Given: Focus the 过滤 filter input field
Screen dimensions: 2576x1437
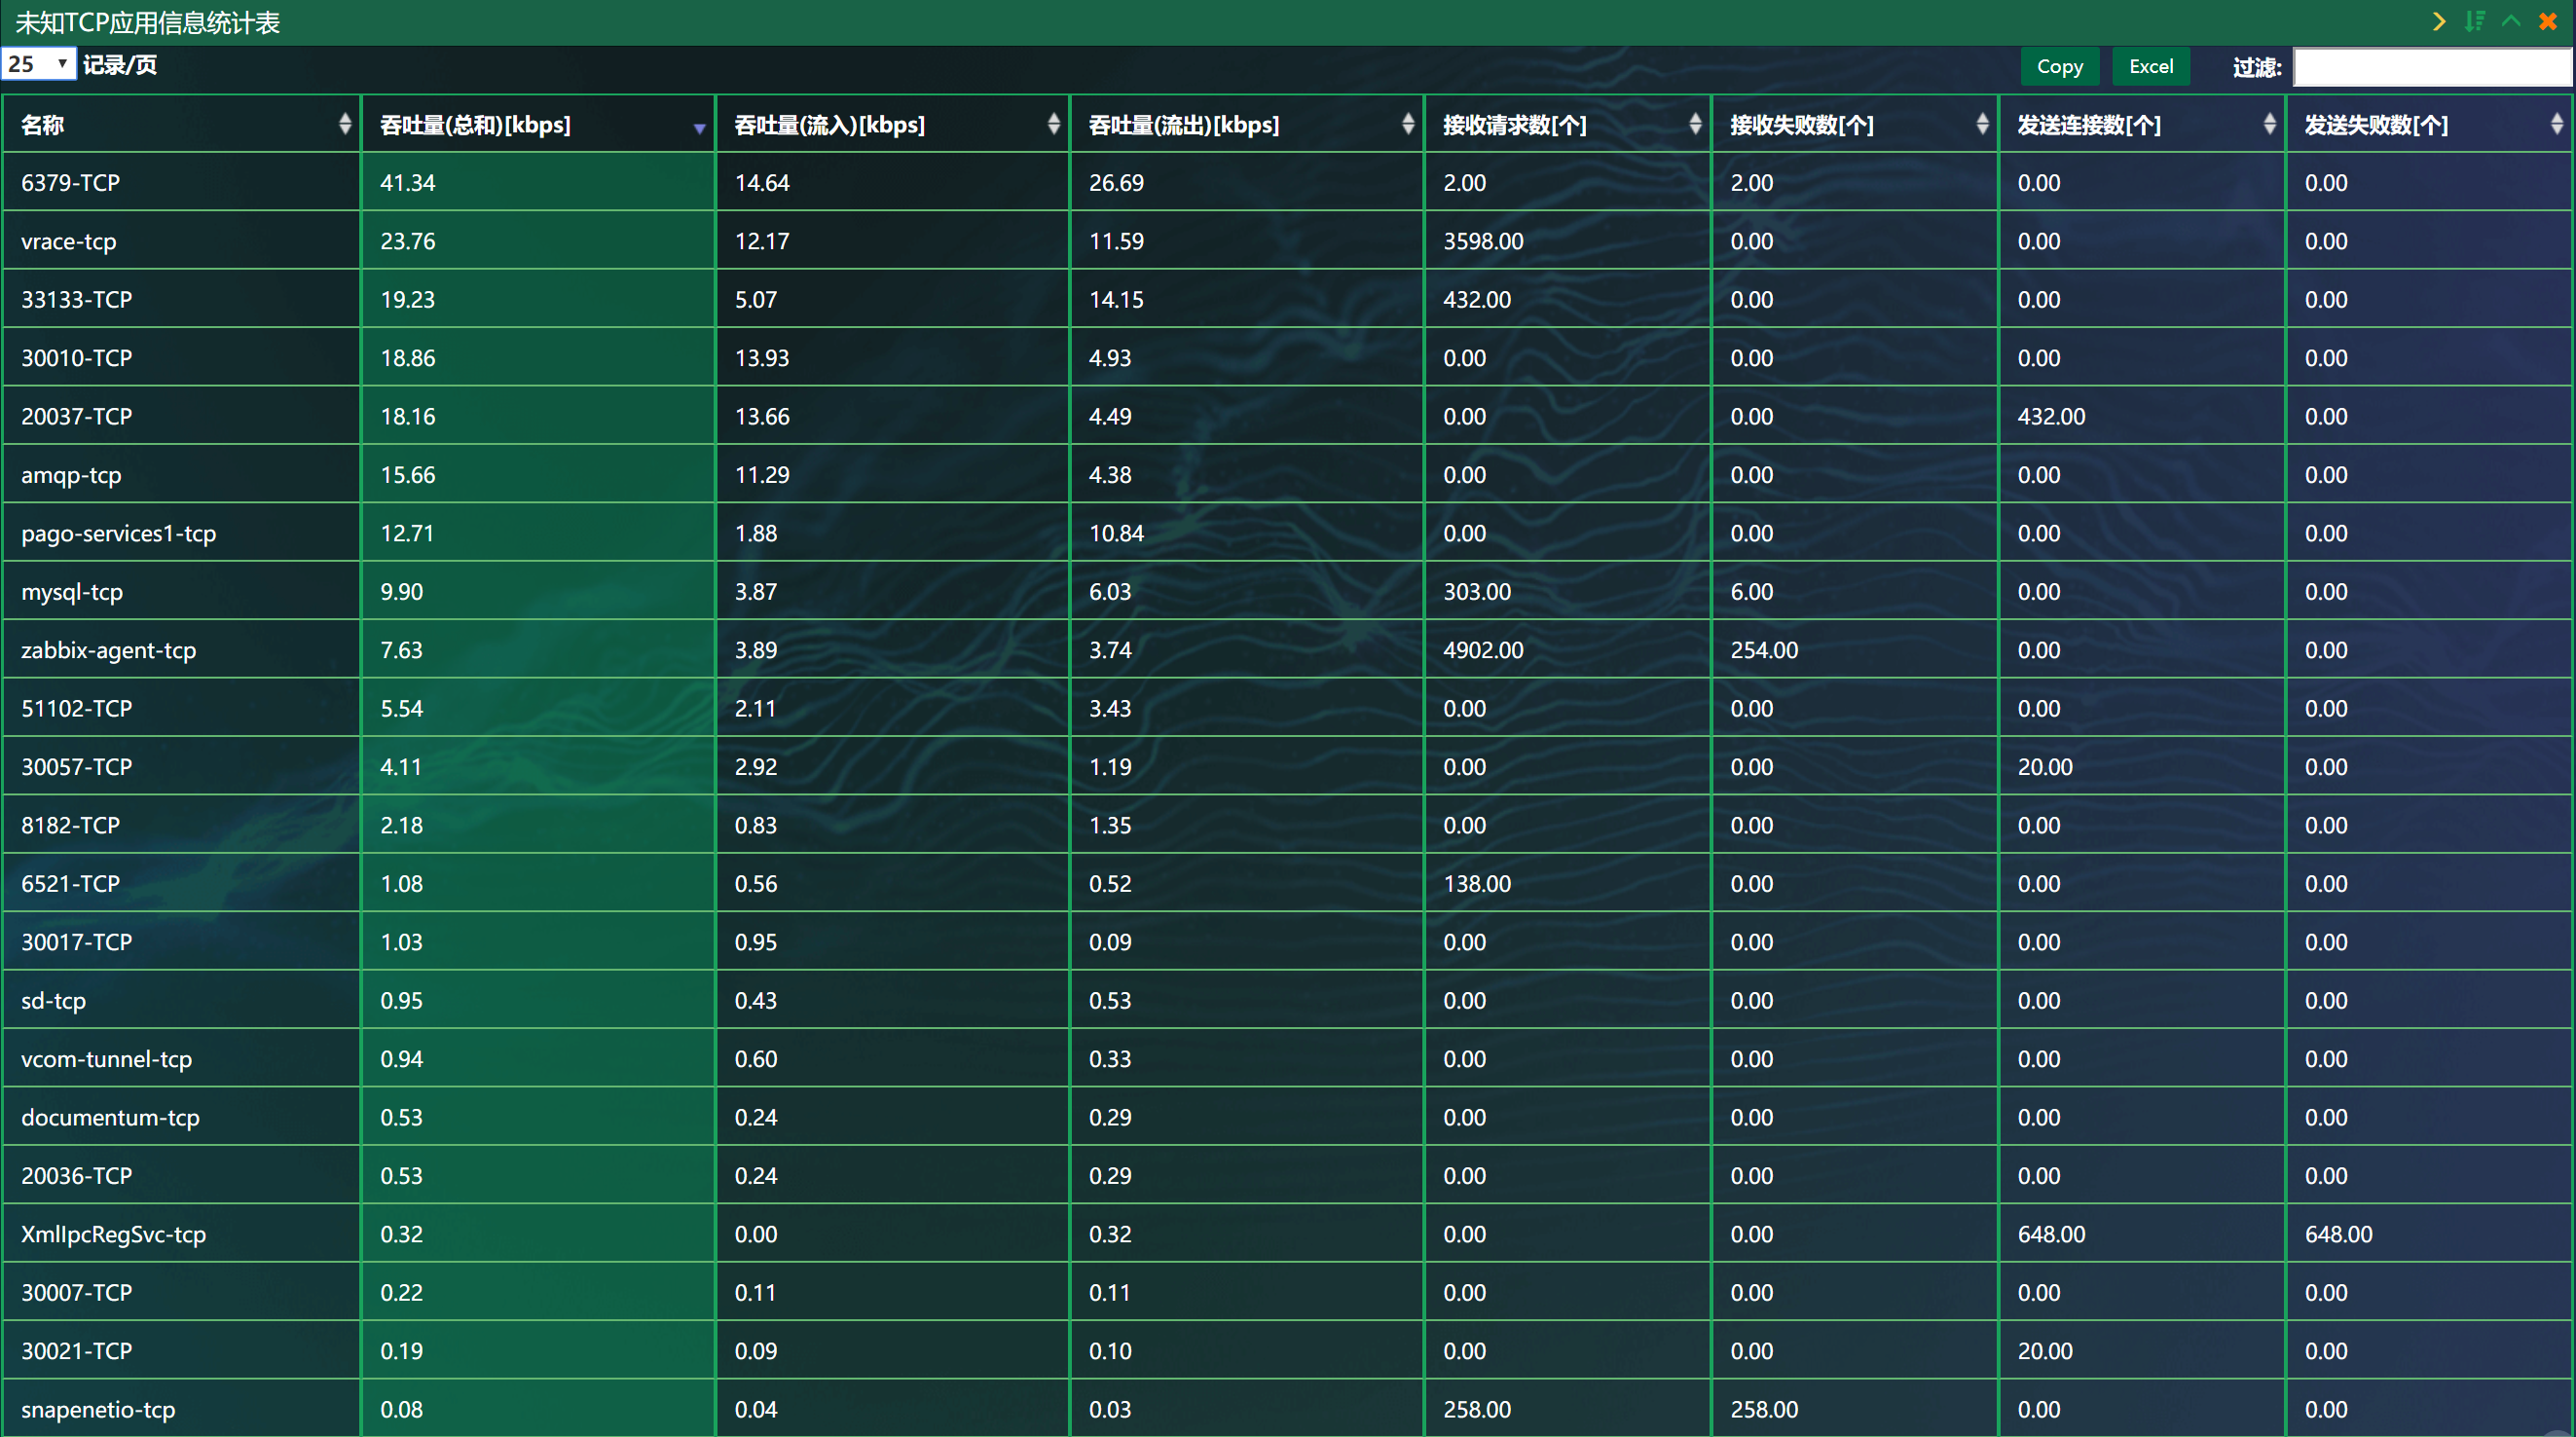Looking at the screenshot, I should [x=2432, y=67].
